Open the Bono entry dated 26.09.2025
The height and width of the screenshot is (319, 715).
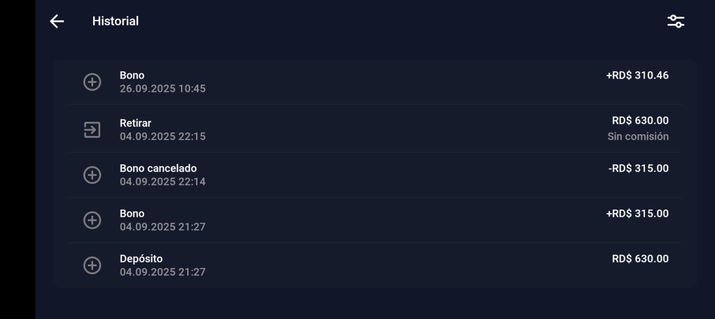point(132,75)
